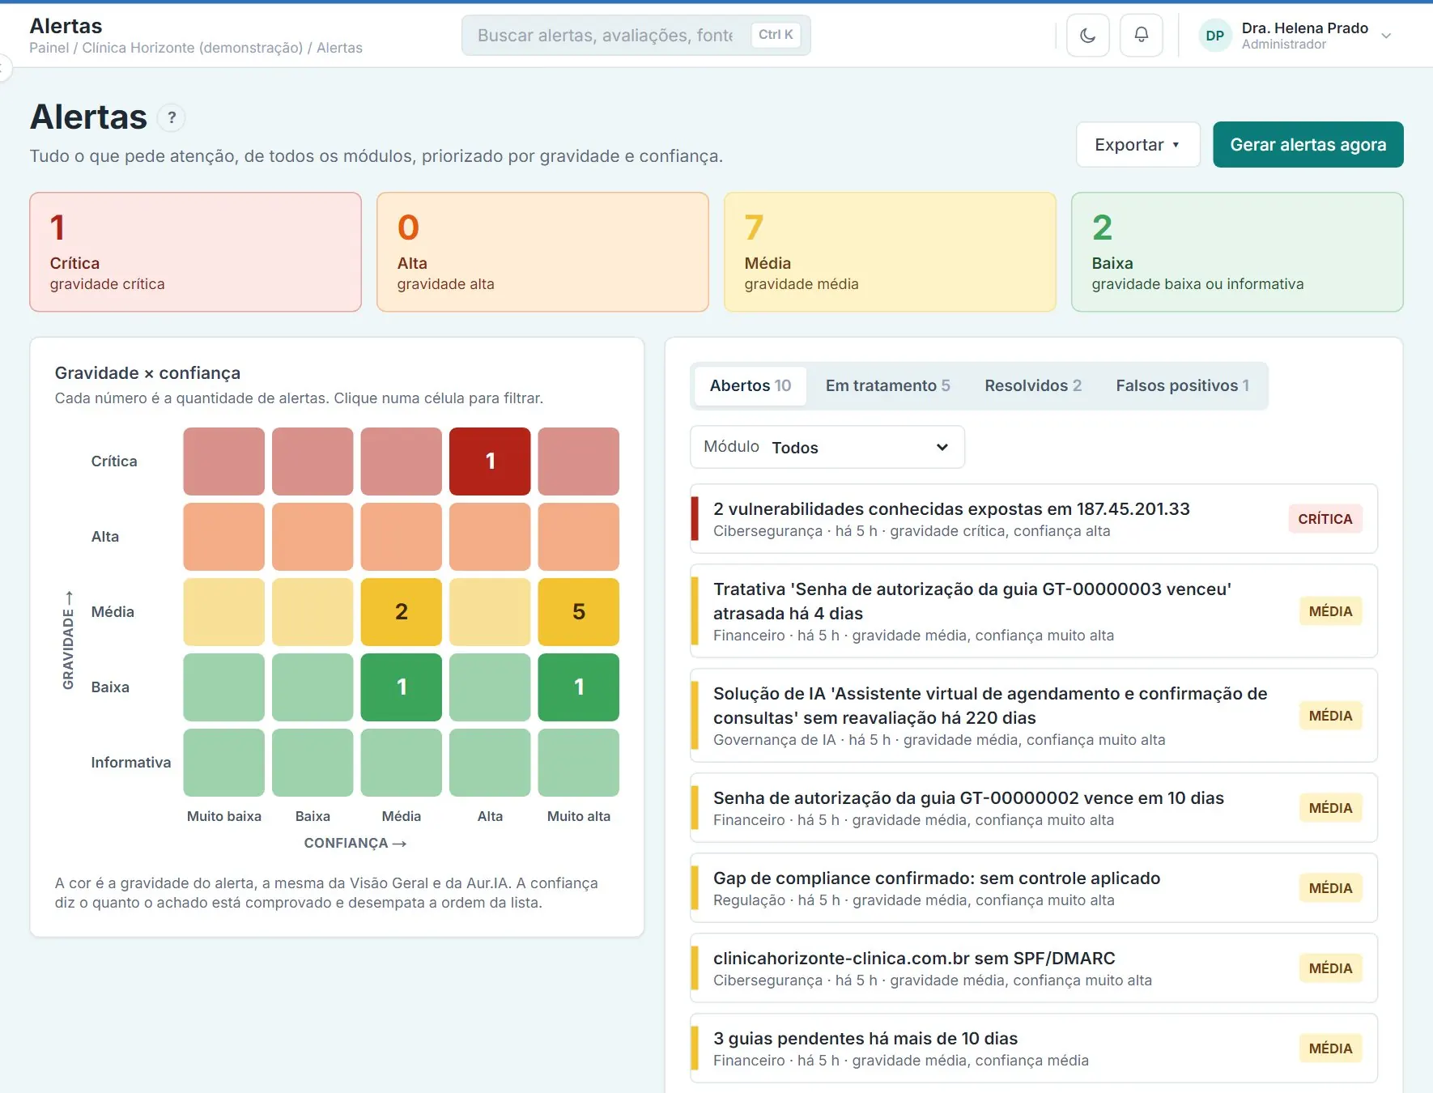1433x1093 pixels.
Task: Select the Alta severity card
Action: coord(542,252)
